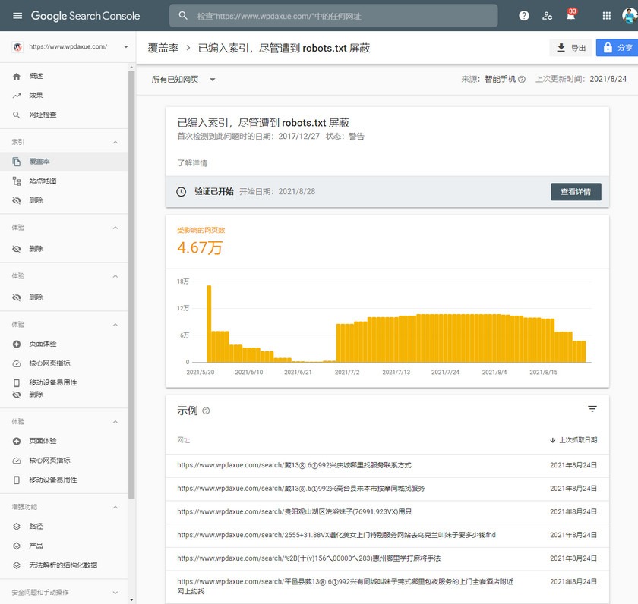Open the Google apps grid
638x604 pixels.
pyautogui.click(x=606, y=16)
